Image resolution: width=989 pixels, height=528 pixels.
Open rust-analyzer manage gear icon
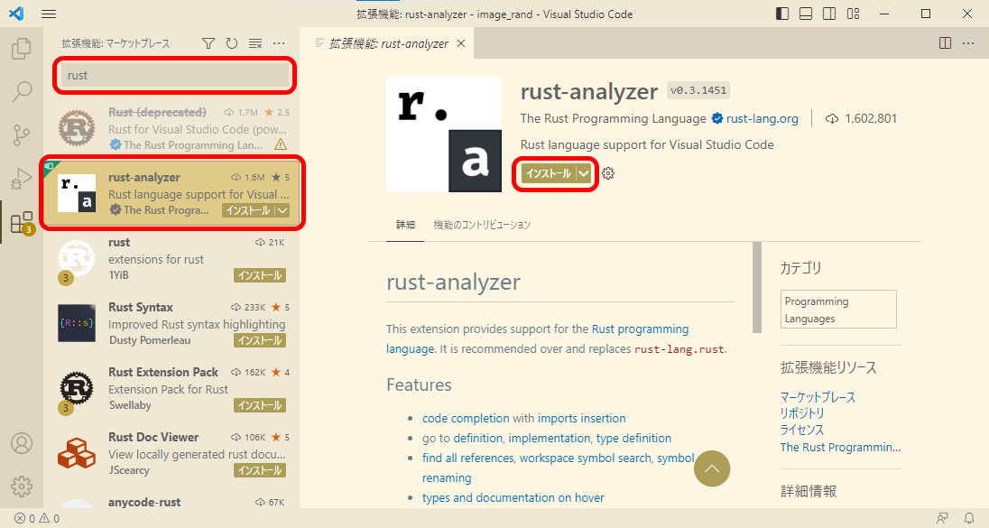coord(608,173)
